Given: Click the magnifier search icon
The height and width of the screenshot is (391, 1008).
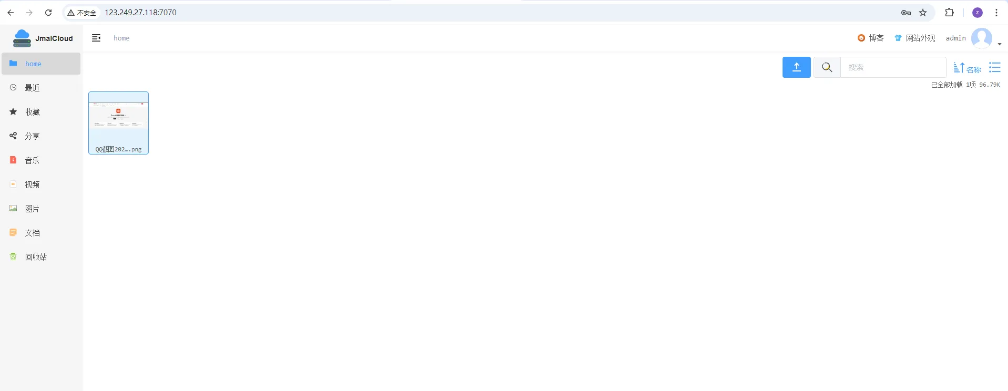Looking at the screenshot, I should pyautogui.click(x=827, y=67).
